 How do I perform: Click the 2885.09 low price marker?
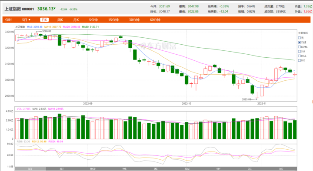tap(246, 99)
